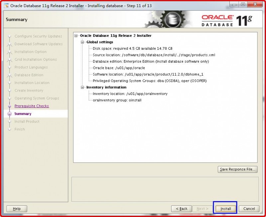Collapse the Global settings tree node
The height and width of the screenshot is (217, 266).
click(x=83, y=41)
